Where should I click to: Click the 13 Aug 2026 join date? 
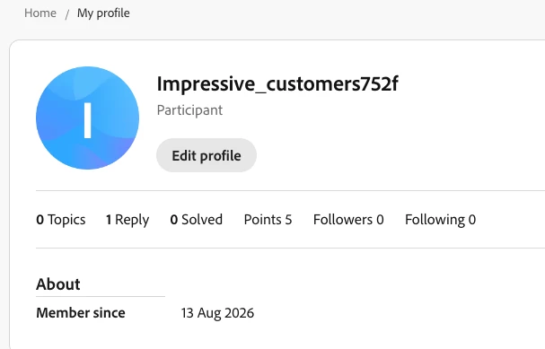[x=217, y=313]
